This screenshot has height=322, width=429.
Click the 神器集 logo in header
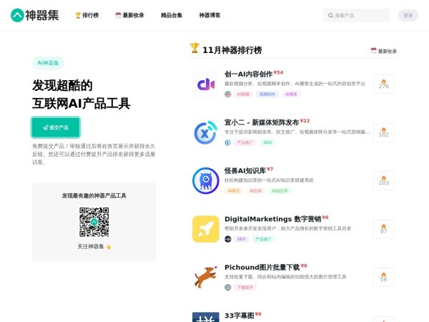click(x=37, y=15)
